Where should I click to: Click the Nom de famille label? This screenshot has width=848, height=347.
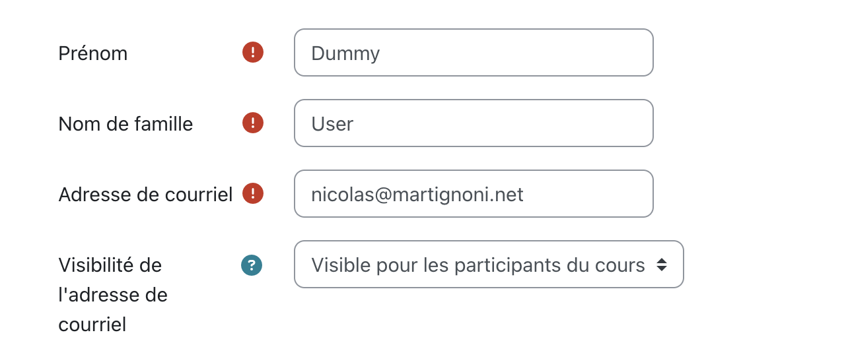(x=125, y=124)
